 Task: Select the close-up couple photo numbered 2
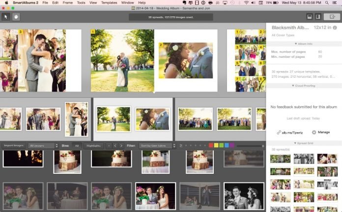(186, 60)
